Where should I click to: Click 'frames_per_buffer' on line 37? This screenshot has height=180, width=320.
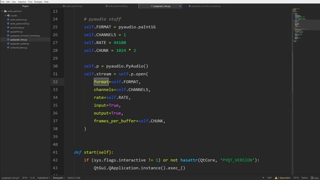(115, 121)
